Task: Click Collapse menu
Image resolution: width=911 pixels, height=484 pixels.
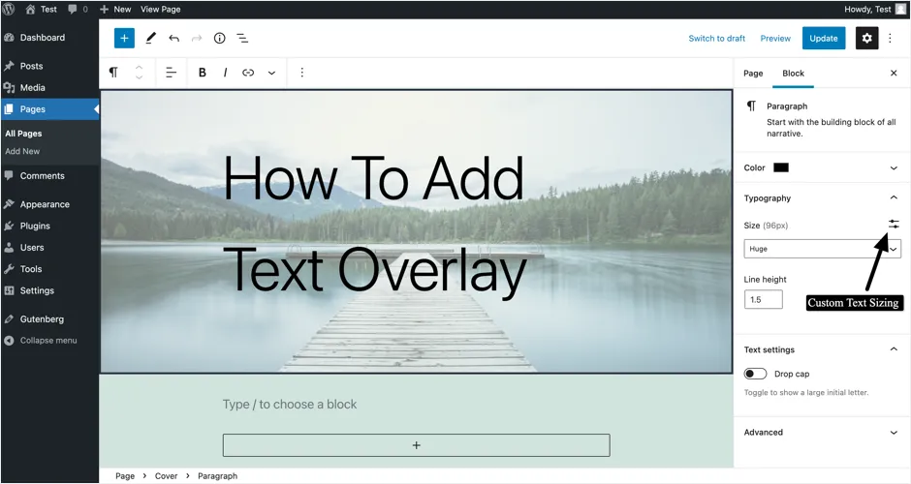Action: 50,341
